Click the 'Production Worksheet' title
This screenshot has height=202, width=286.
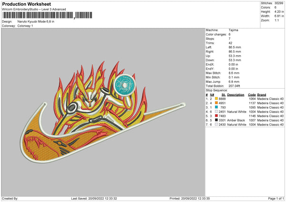pyautogui.click(x=26, y=4)
